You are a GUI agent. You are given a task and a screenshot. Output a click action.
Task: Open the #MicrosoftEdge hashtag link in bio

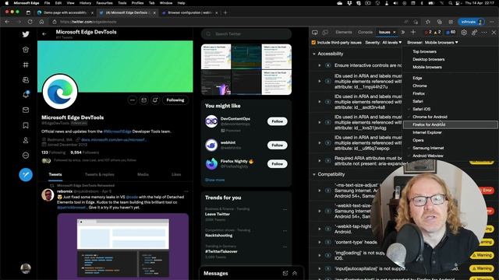pyautogui.click(x=118, y=131)
